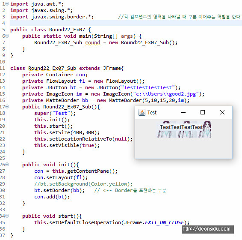Close the Test window
Screen dimensions: 242x240
click(x=222, y=112)
